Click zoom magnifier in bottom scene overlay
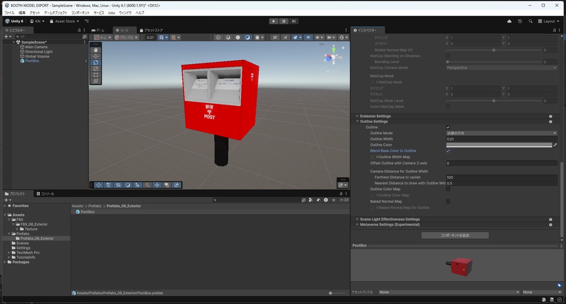The height and width of the screenshot is (304, 566). [x=147, y=185]
